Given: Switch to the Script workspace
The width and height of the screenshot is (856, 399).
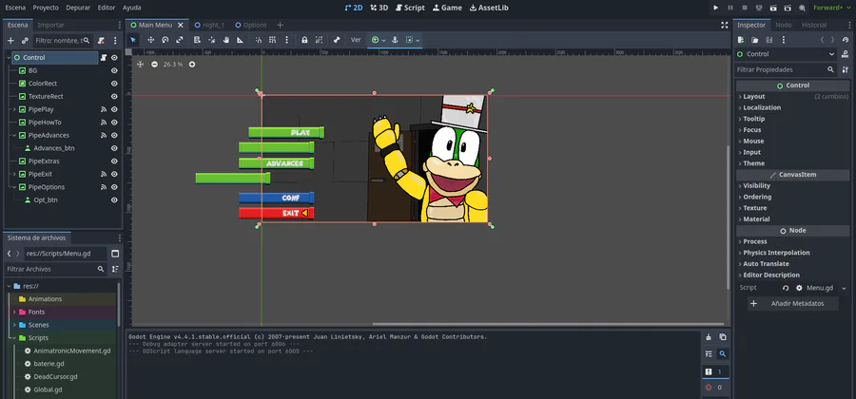Looking at the screenshot, I should pyautogui.click(x=411, y=8).
